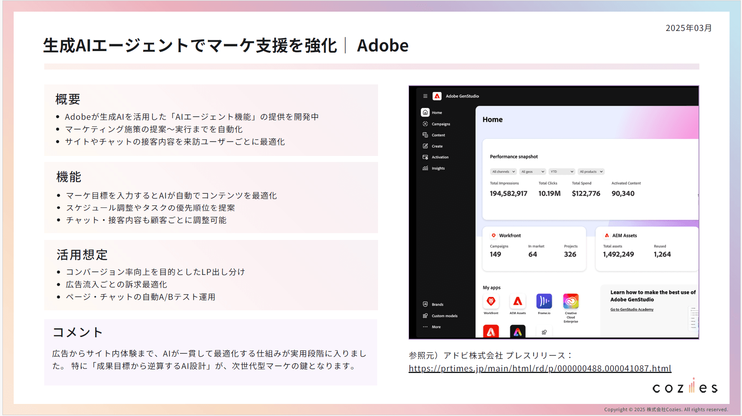Screen dimensions: 742x416
Task: Click the More ellipsis icon in sidebar
Action: coord(425,327)
